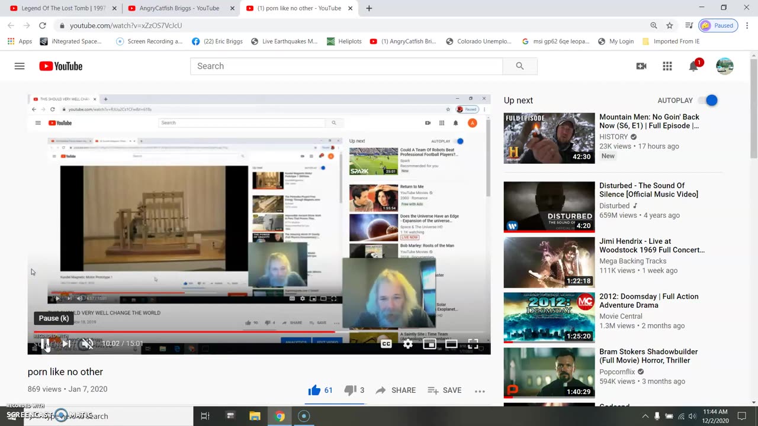Click the Paused profile chip
Image resolution: width=758 pixels, height=426 pixels.
click(x=719, y=25)
